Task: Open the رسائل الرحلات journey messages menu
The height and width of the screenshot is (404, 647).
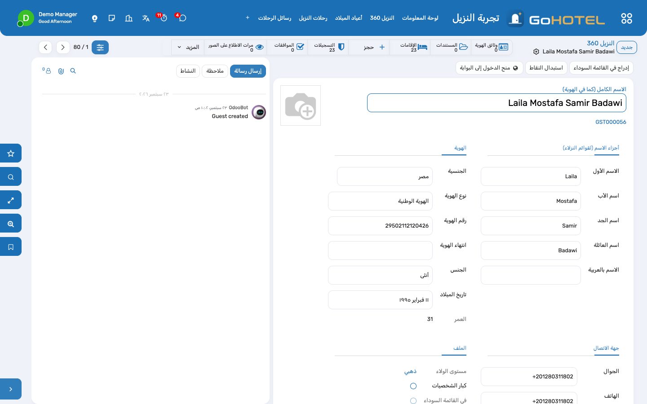Action: (275, 18)
